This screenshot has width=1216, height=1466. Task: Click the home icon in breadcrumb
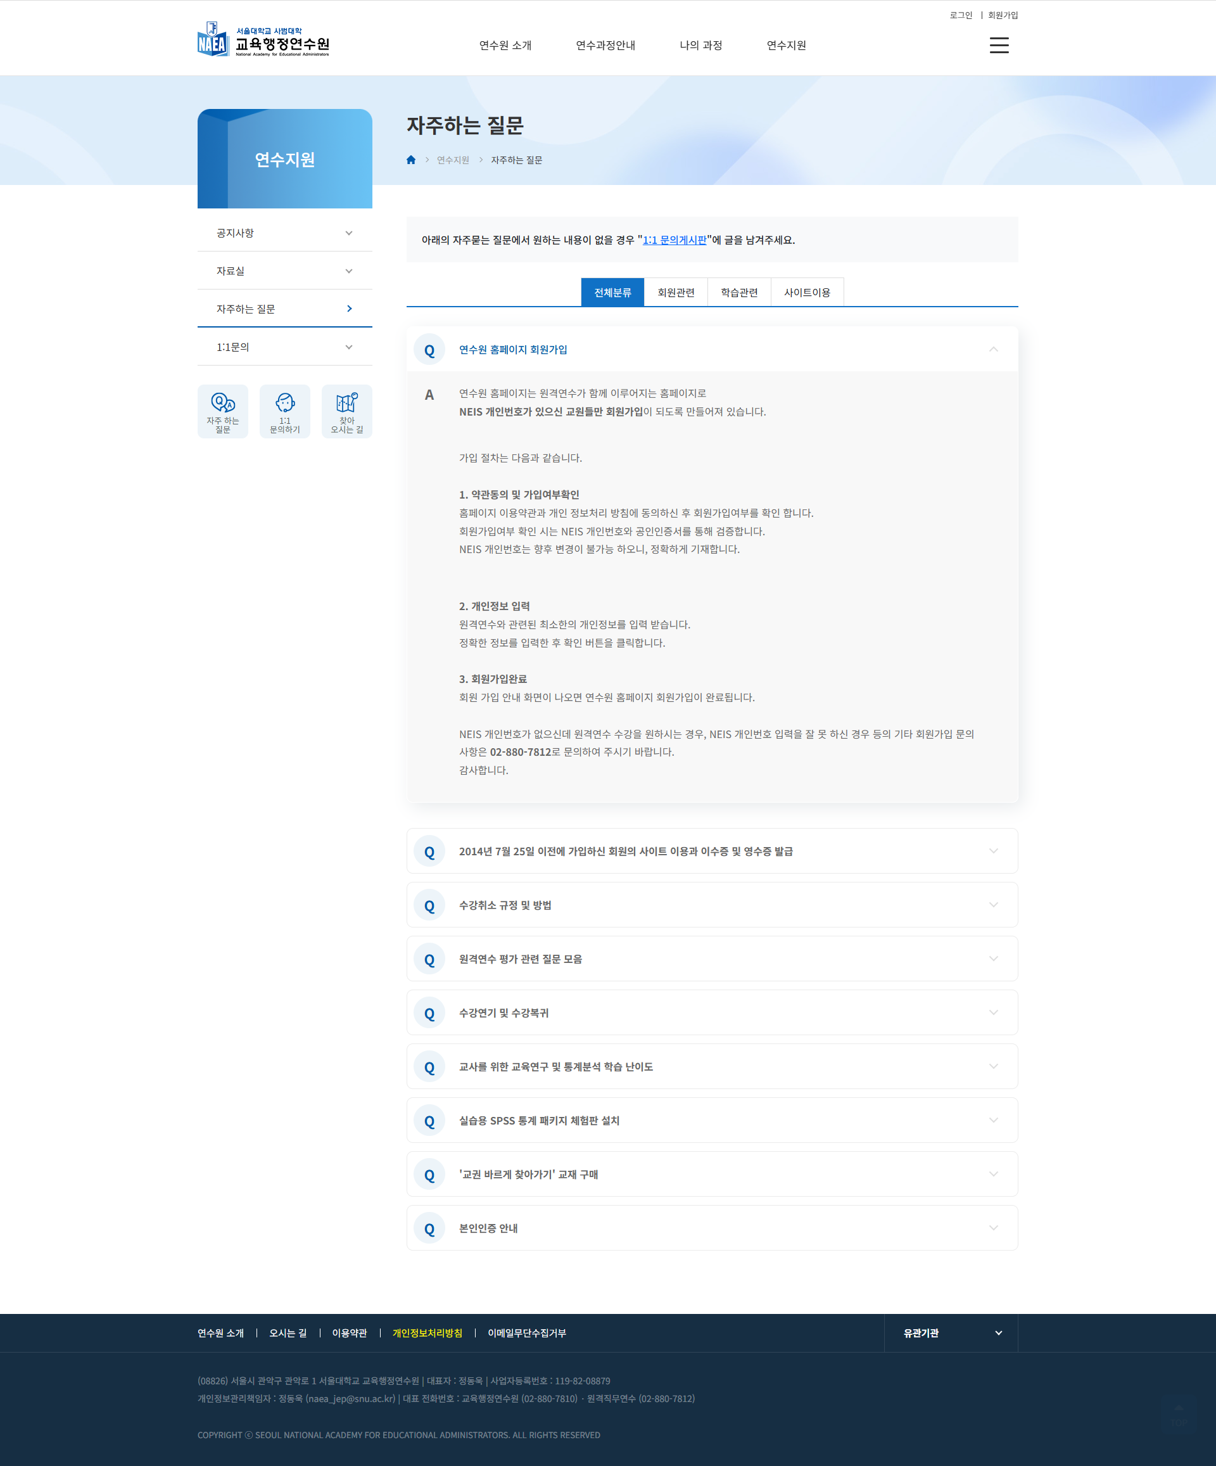411,160
